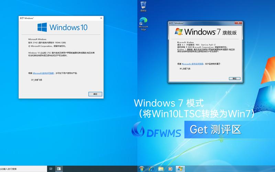
Task: Click 确定 in the Windows 10 About dialog
Action: pos(95,94)
